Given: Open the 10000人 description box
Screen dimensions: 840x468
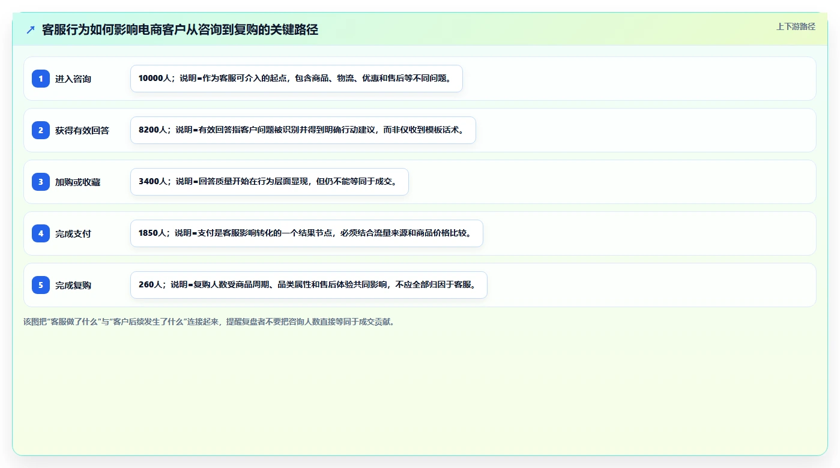Looking at the screenshot, I should click(297, 79).
